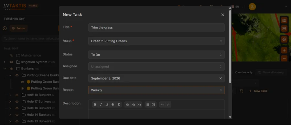Select the Hole 13 Bunkers tree item

39,121
